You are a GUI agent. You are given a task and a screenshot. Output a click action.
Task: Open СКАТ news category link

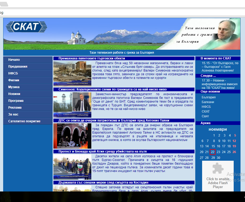point(206,112)
